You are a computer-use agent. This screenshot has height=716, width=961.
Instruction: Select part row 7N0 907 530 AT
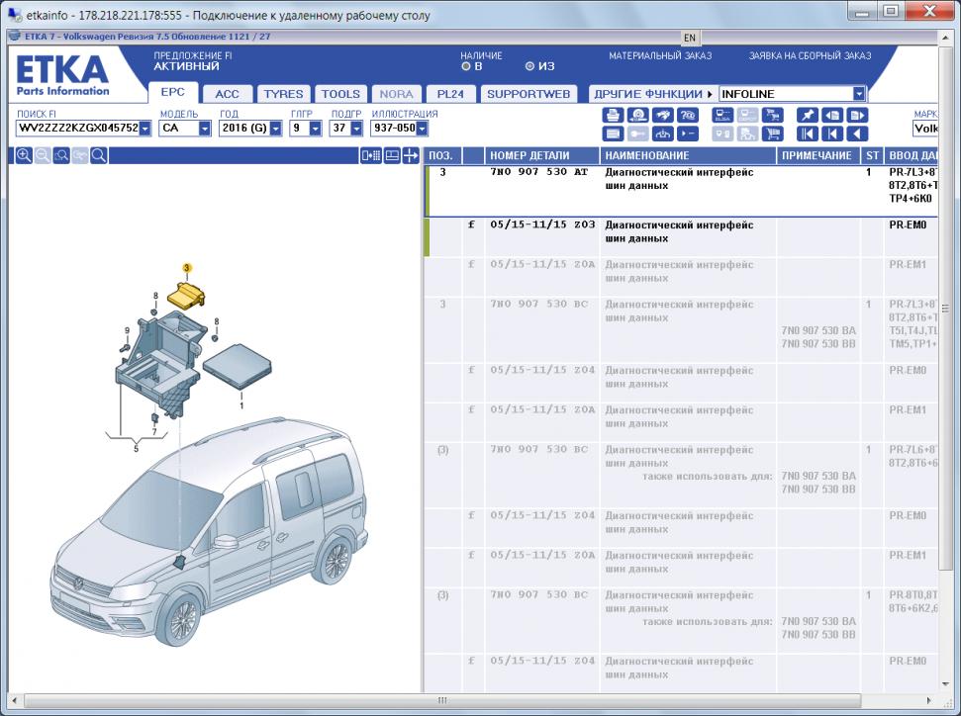(681, 191)
